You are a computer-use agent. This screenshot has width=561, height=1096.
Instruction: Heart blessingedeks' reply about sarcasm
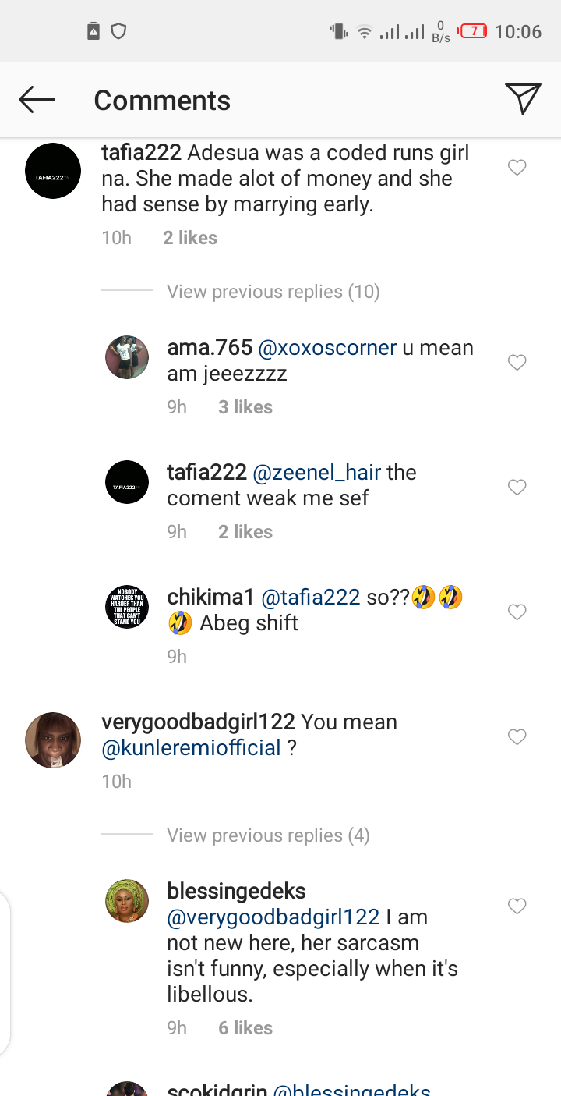517,906
